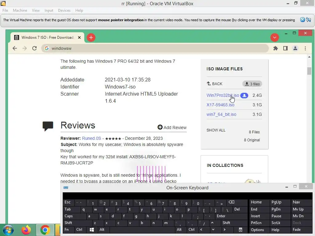315x236 pixels.
Task: Click the Tab key on keyboard
Action: click(x=71, y=209)
